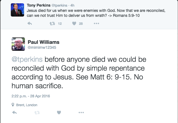
Task: Visit Tony Perkins' profile via his name
Action: tap(38, 5)
